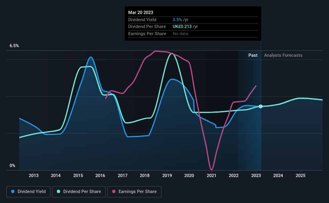
Task: Click the 0% y-axis label
Action: point(12,165)
